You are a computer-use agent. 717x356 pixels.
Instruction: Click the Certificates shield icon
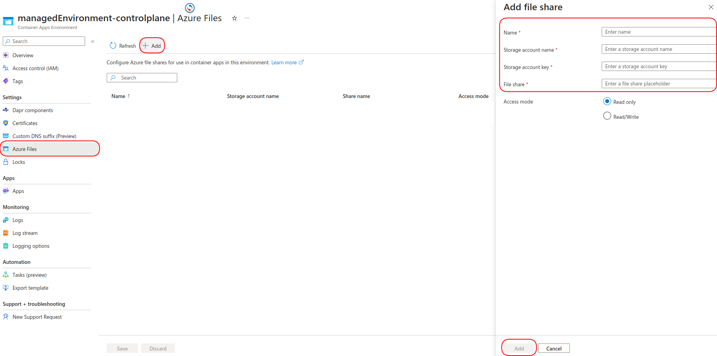6,123
